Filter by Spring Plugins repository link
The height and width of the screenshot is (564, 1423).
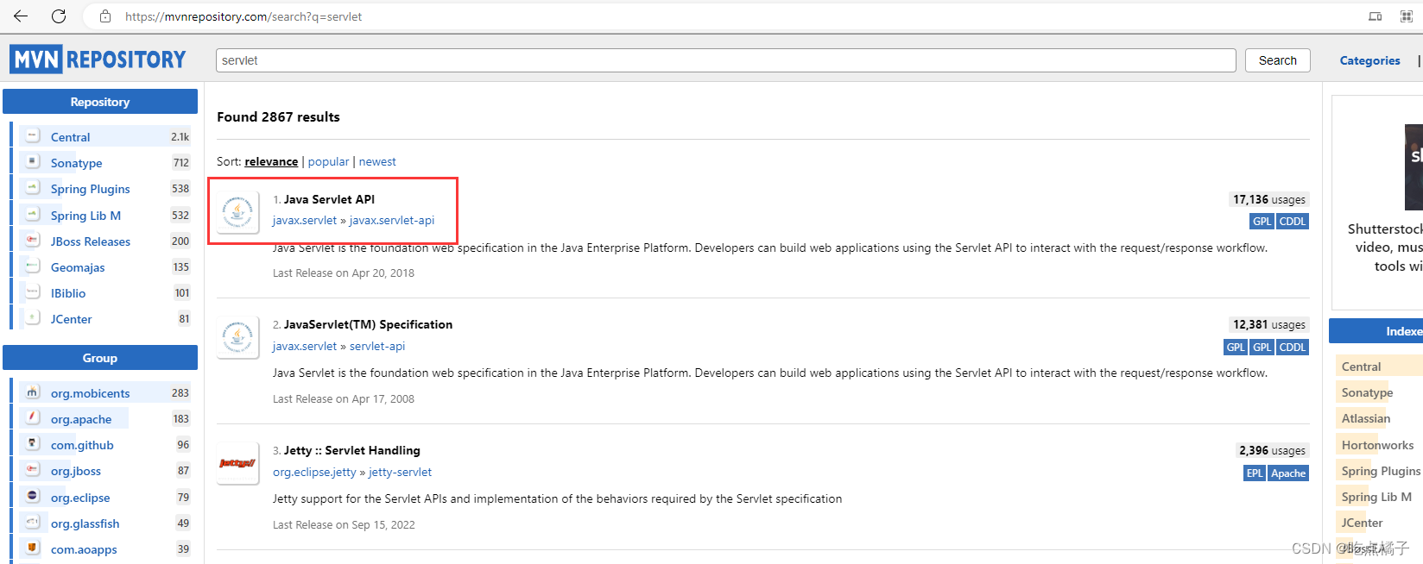click(90, 189)
